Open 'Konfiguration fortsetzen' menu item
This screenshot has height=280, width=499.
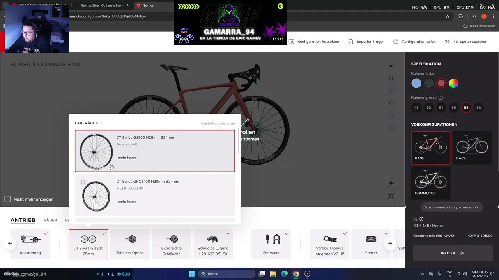pos(314,42)
